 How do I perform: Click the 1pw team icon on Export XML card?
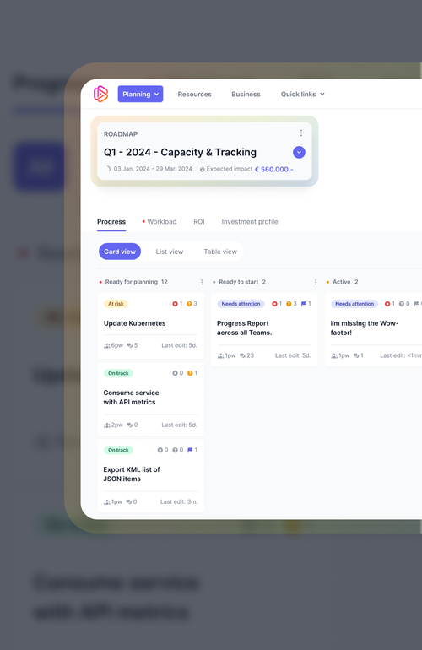tap(107, 502)
